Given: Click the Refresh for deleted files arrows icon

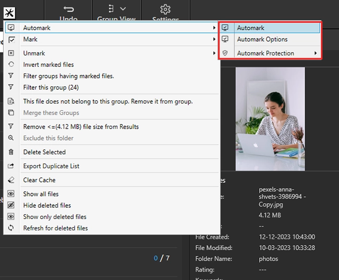Looking at the screenshot, I should (x=11, y=228).
